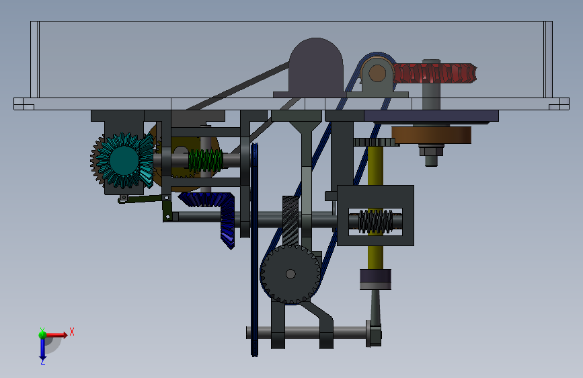The image size is (583, 378).
Task: Select the black worm inside the gearbox frame
Action: (x=375, y=221)
